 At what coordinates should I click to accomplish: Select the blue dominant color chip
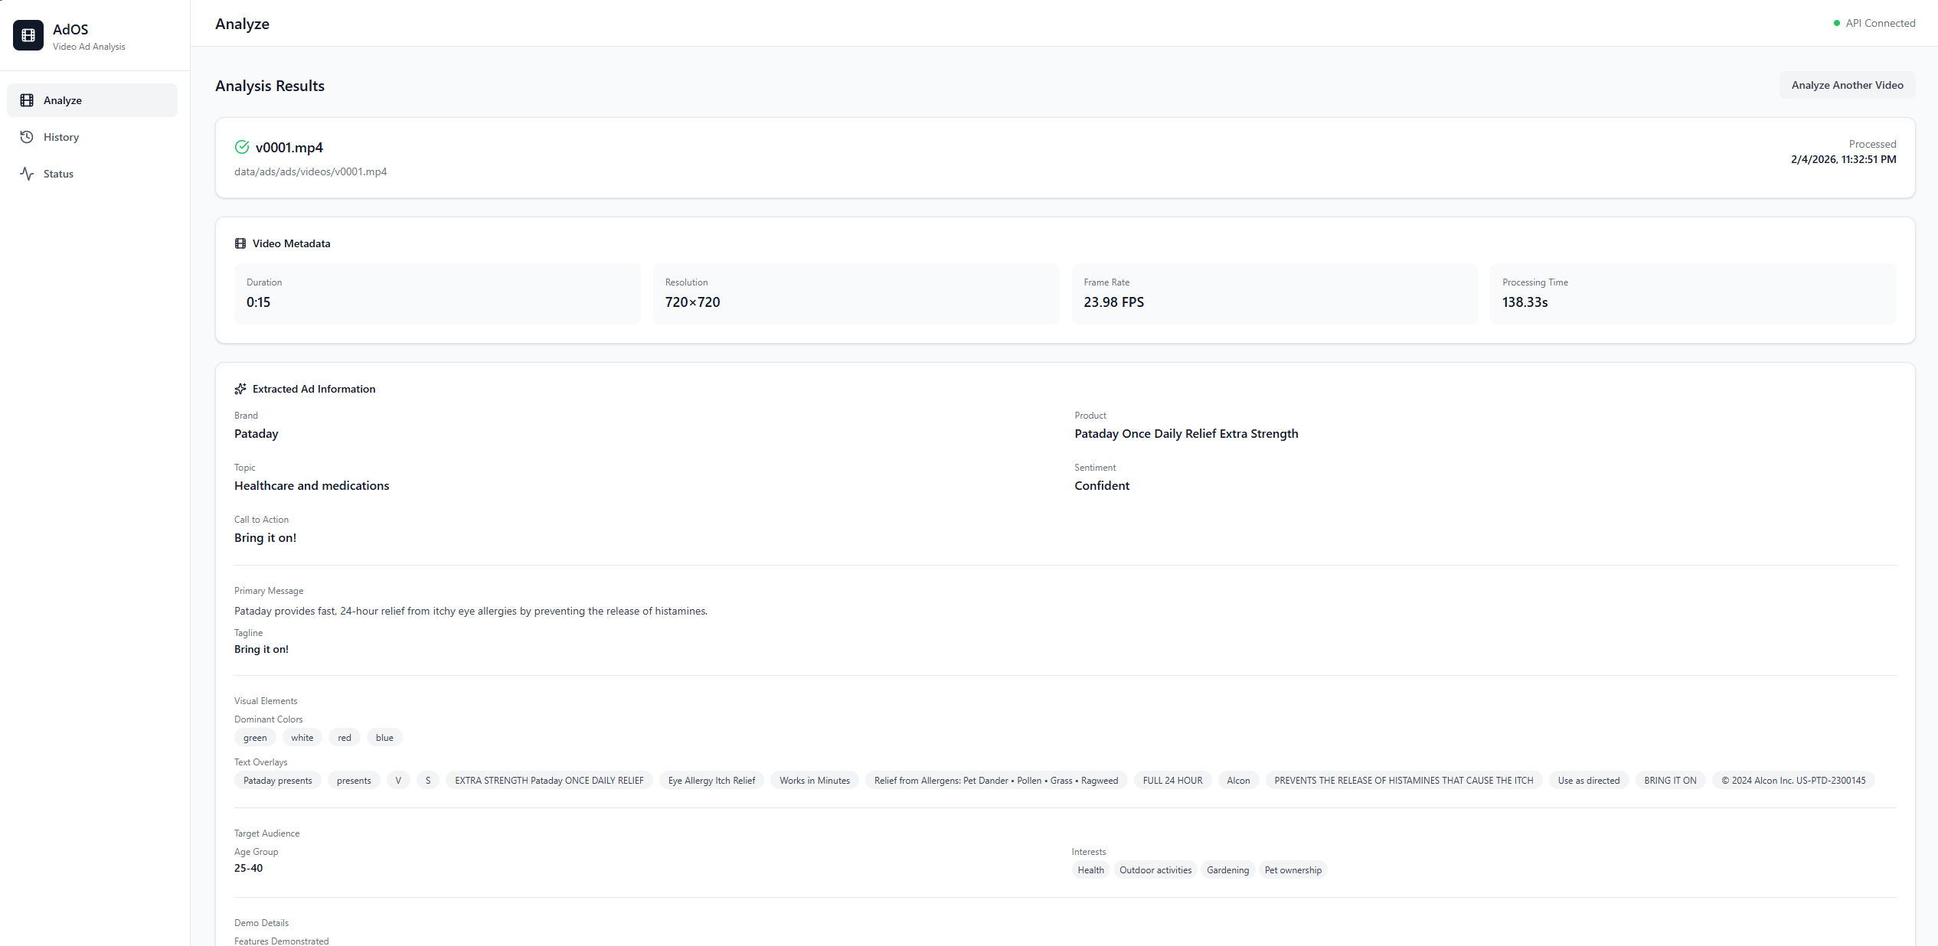tap(384, 738)
